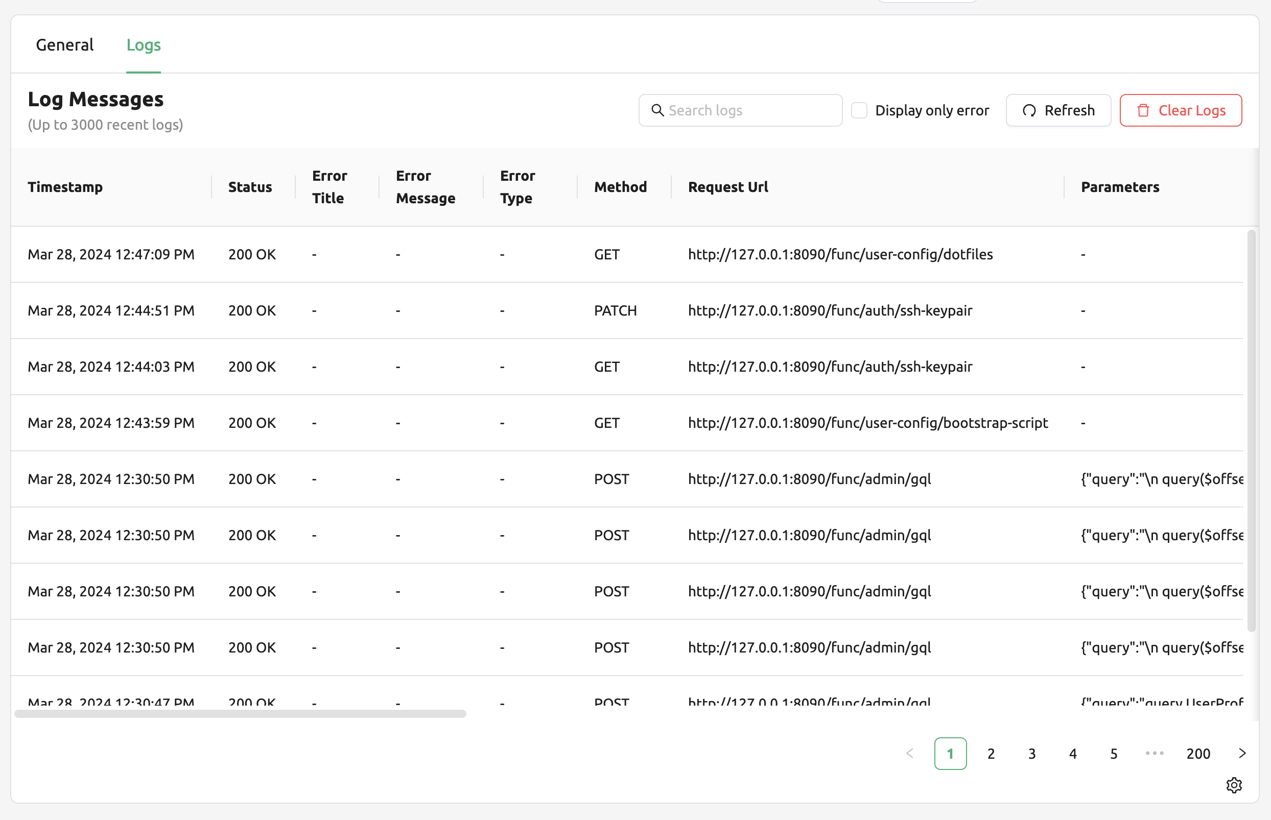
Task: Go to next page with right chevron
Action: [x=1242, y=753]
